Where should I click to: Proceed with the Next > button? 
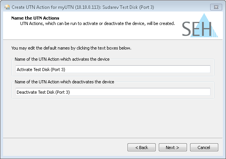coord(173,147)
